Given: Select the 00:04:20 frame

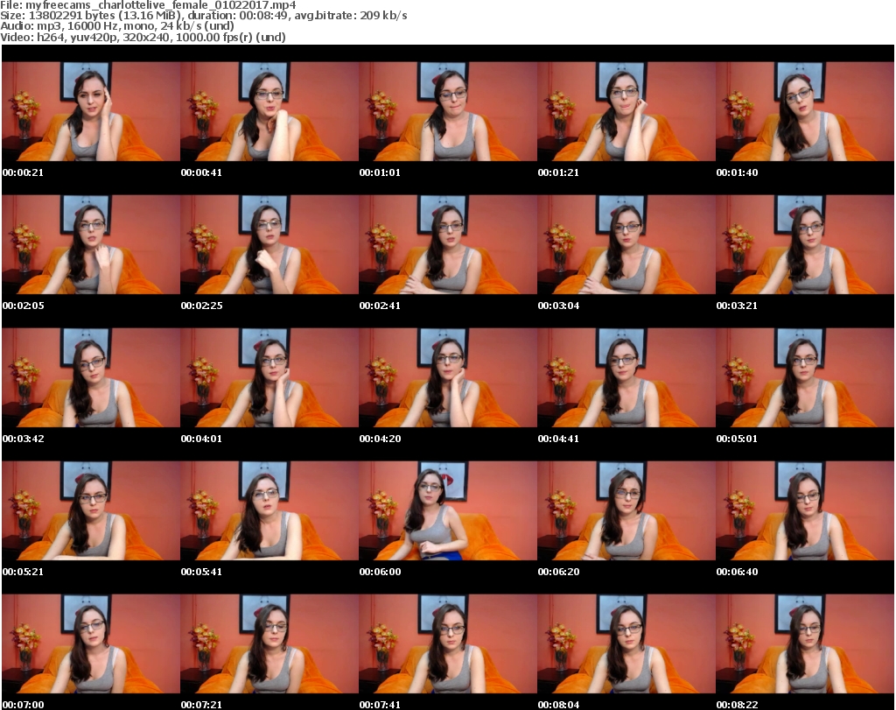Looking at the screenshot, I should (x=448, y=378).
